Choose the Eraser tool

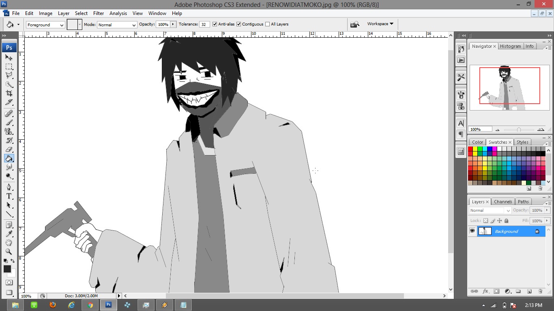pos(9,149)
